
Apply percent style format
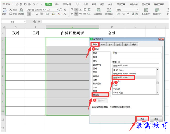pyautogui.click(x=124, y=14)
